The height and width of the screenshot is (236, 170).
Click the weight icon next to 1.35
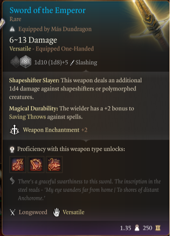tap(137, 228)
